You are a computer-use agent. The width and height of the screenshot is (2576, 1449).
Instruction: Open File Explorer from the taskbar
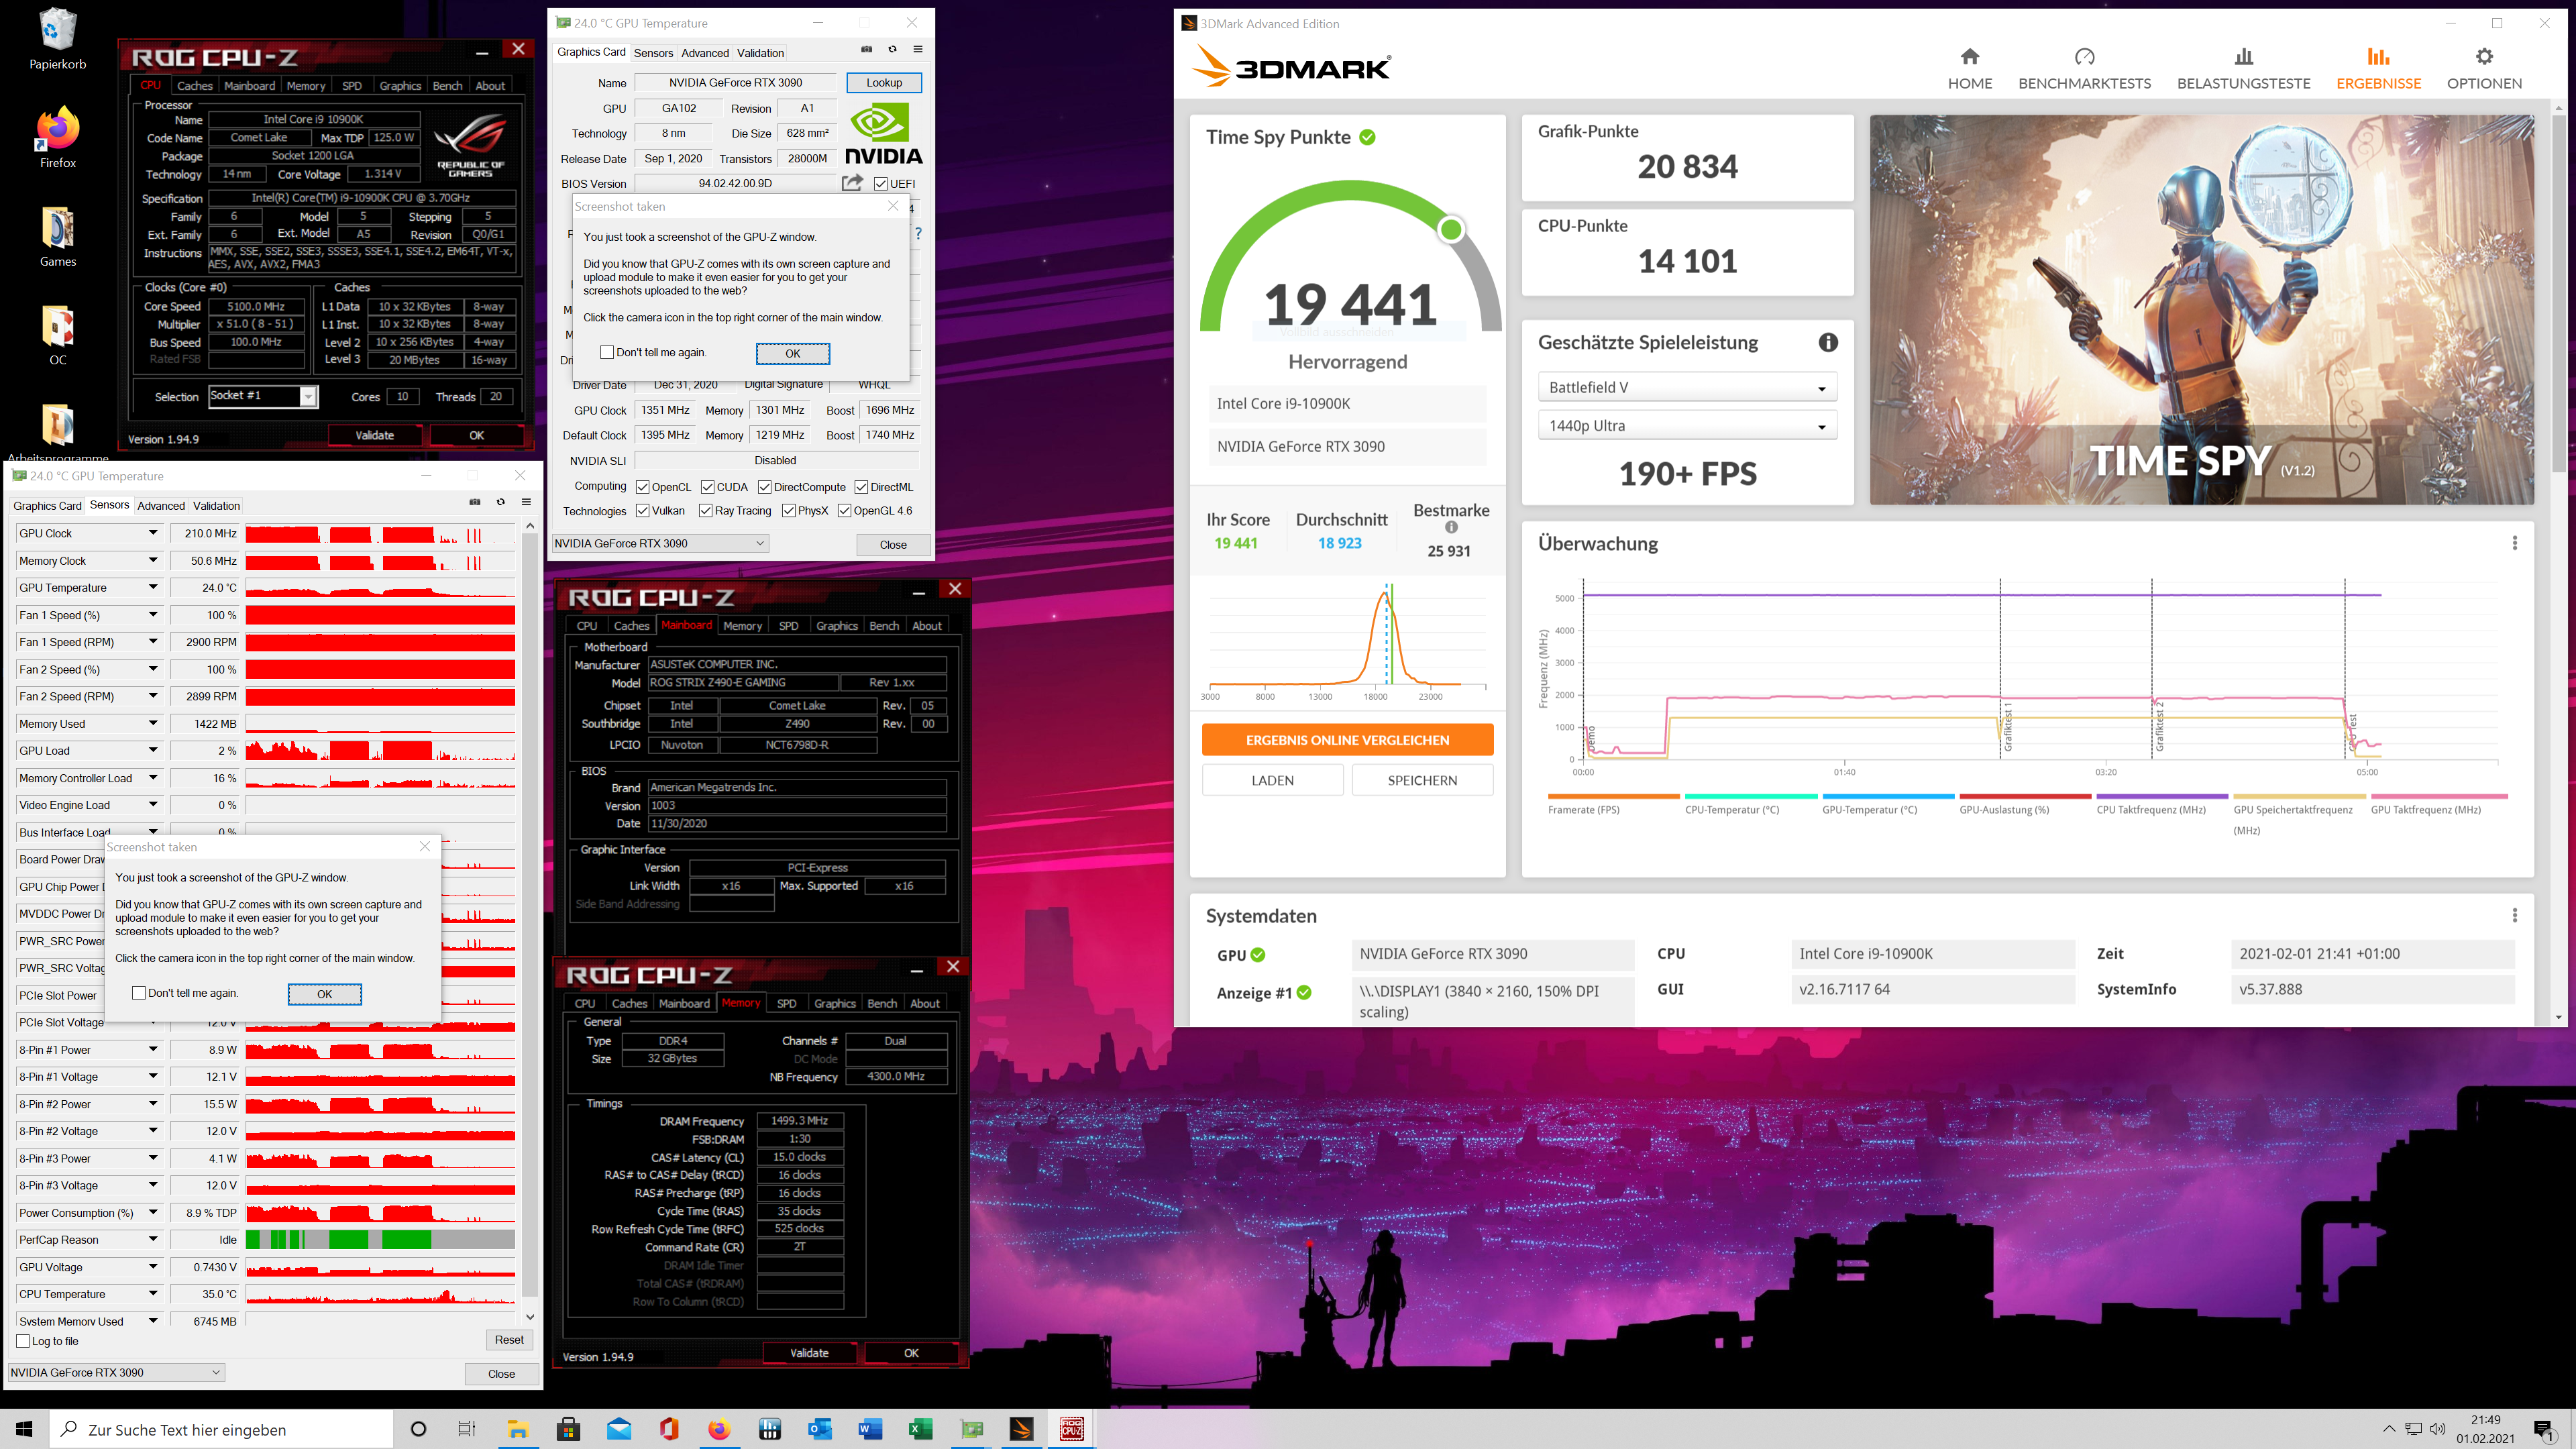pos(517,1429)
